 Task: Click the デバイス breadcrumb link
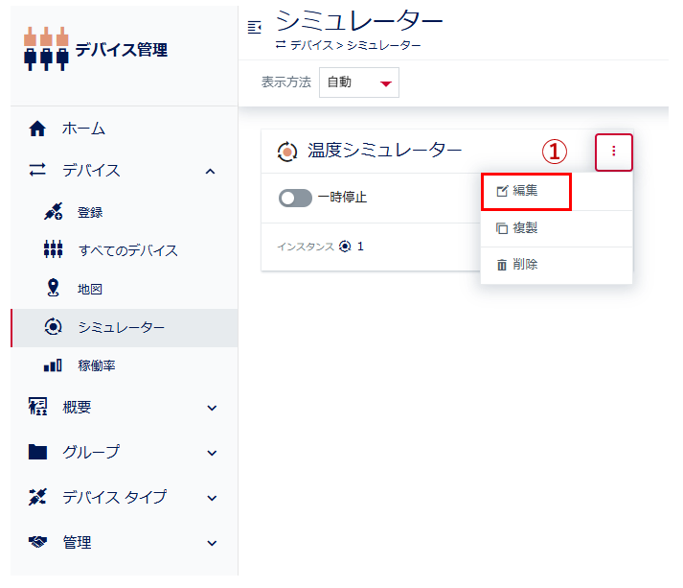coord(311,45)
